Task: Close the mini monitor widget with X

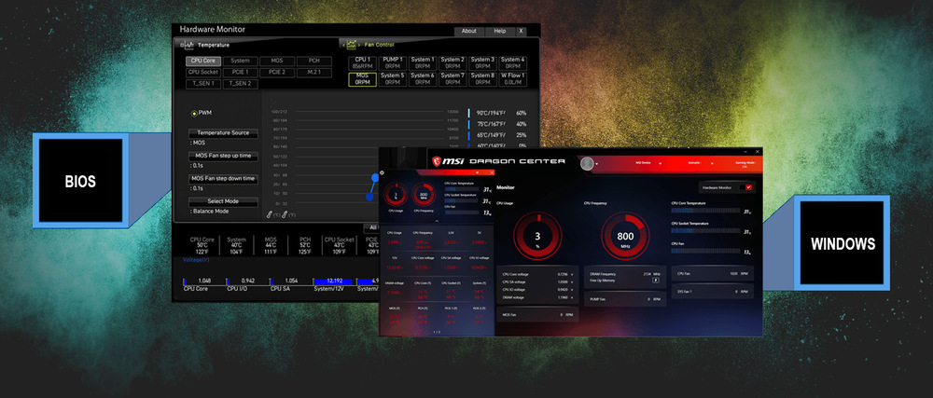Action: 492,172
